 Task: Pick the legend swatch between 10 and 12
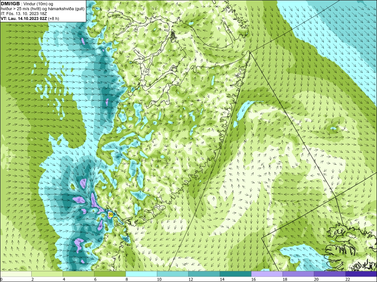pyautogui.click(x=173, y=274)
